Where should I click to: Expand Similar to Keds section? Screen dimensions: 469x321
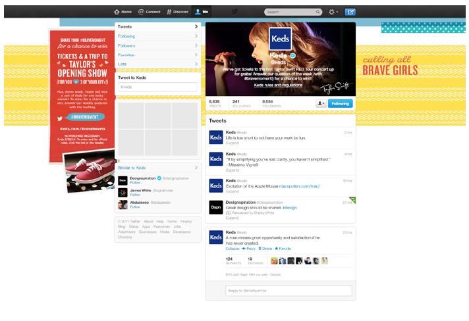[157, 168]
